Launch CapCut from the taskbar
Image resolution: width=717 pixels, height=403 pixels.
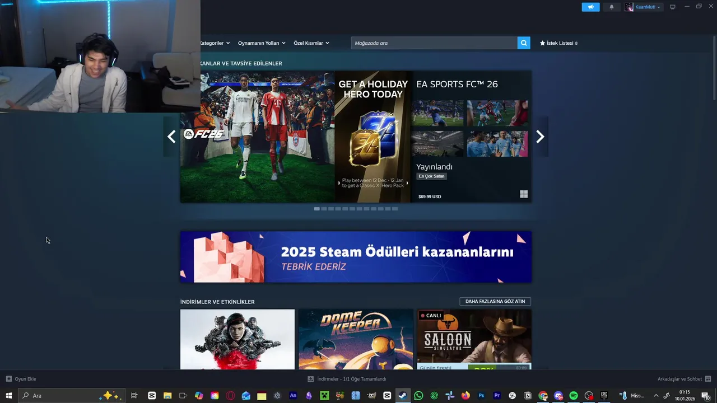point(152,396)
